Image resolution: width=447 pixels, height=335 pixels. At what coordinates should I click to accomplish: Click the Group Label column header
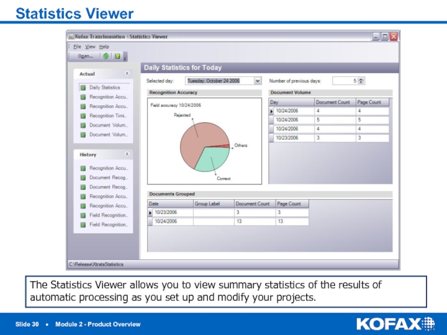click(213, 204)
